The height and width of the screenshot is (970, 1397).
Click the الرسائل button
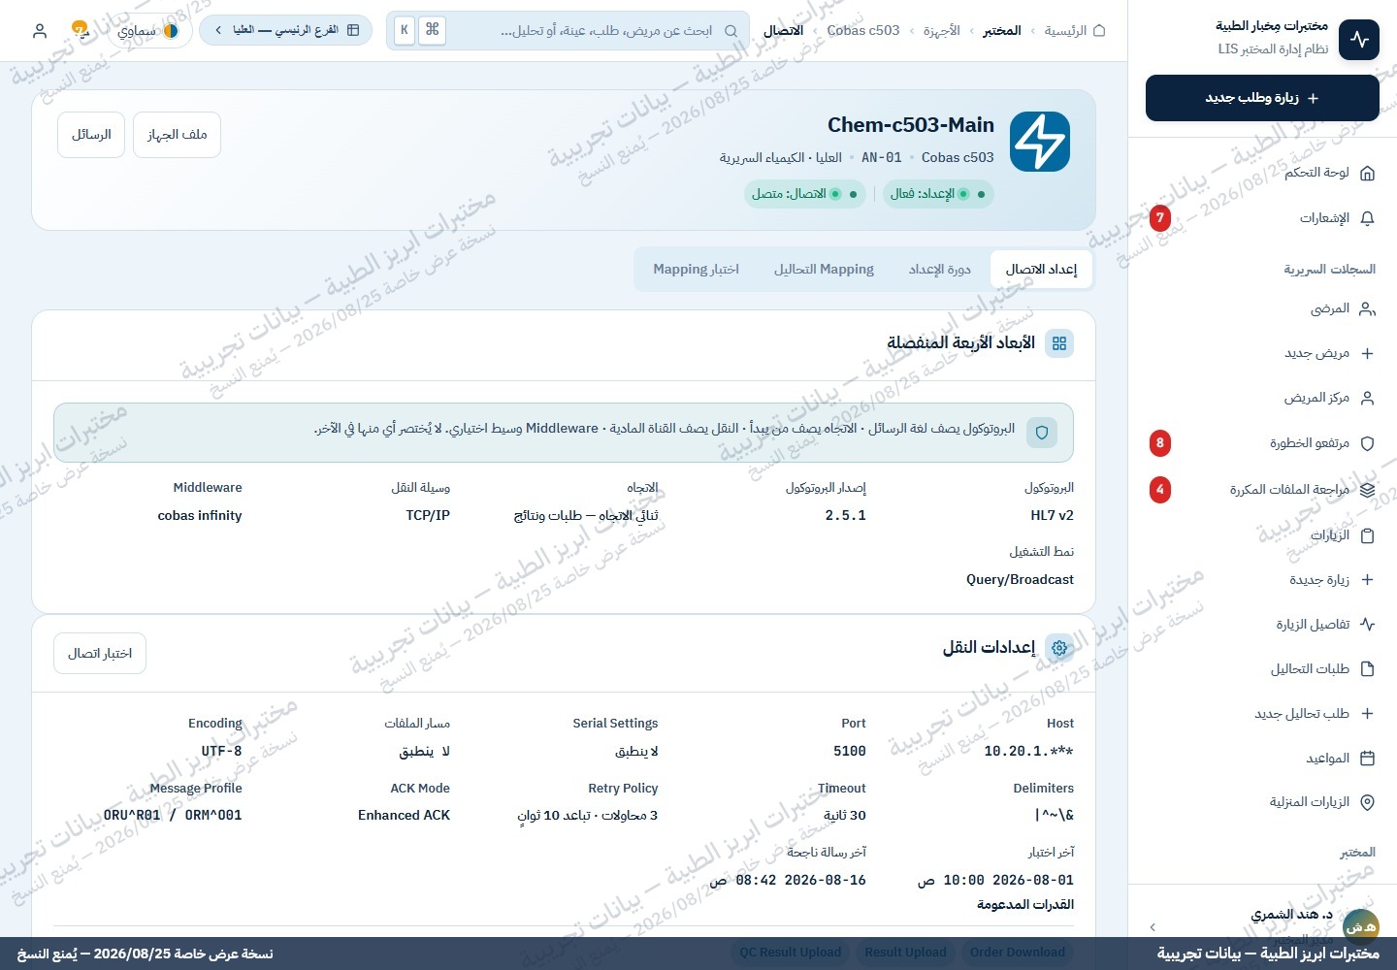click(x=91, y=135)
